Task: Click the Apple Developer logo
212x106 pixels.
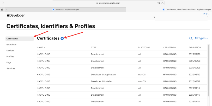Action: [x=16, y=16]
